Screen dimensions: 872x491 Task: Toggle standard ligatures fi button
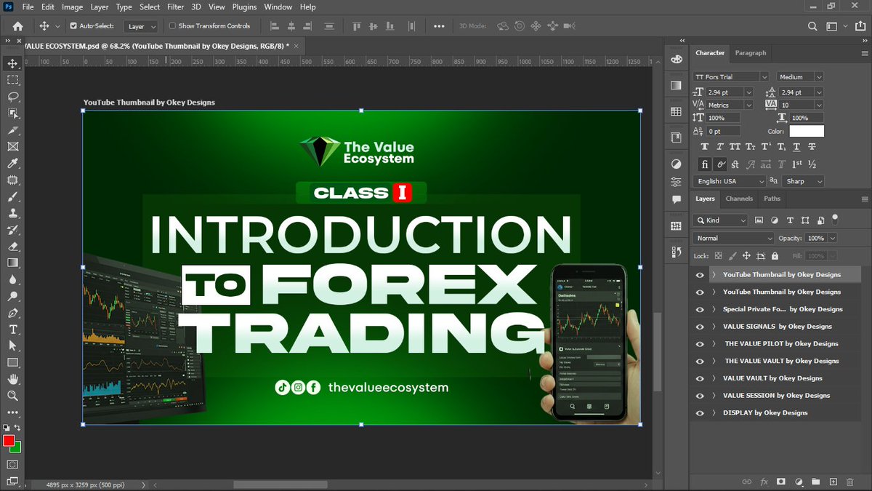705,164
